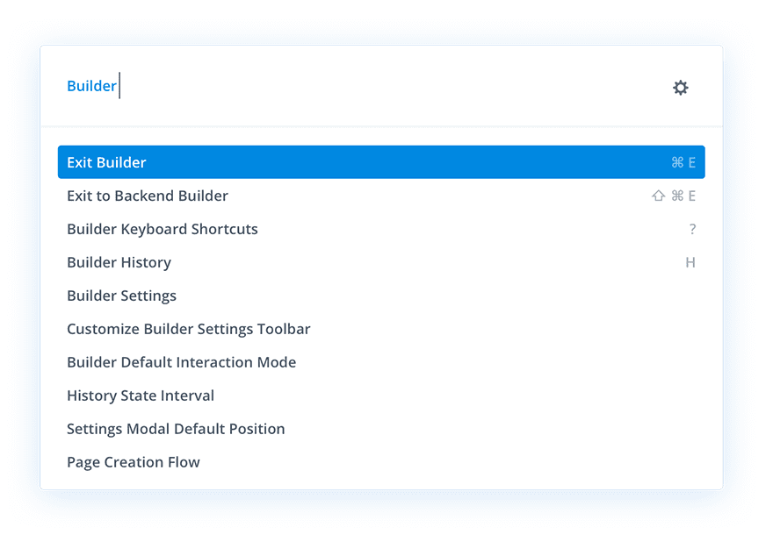Select Builder Settings option
This screenshot has height=556, width=773.
click(x=381, y=296)
